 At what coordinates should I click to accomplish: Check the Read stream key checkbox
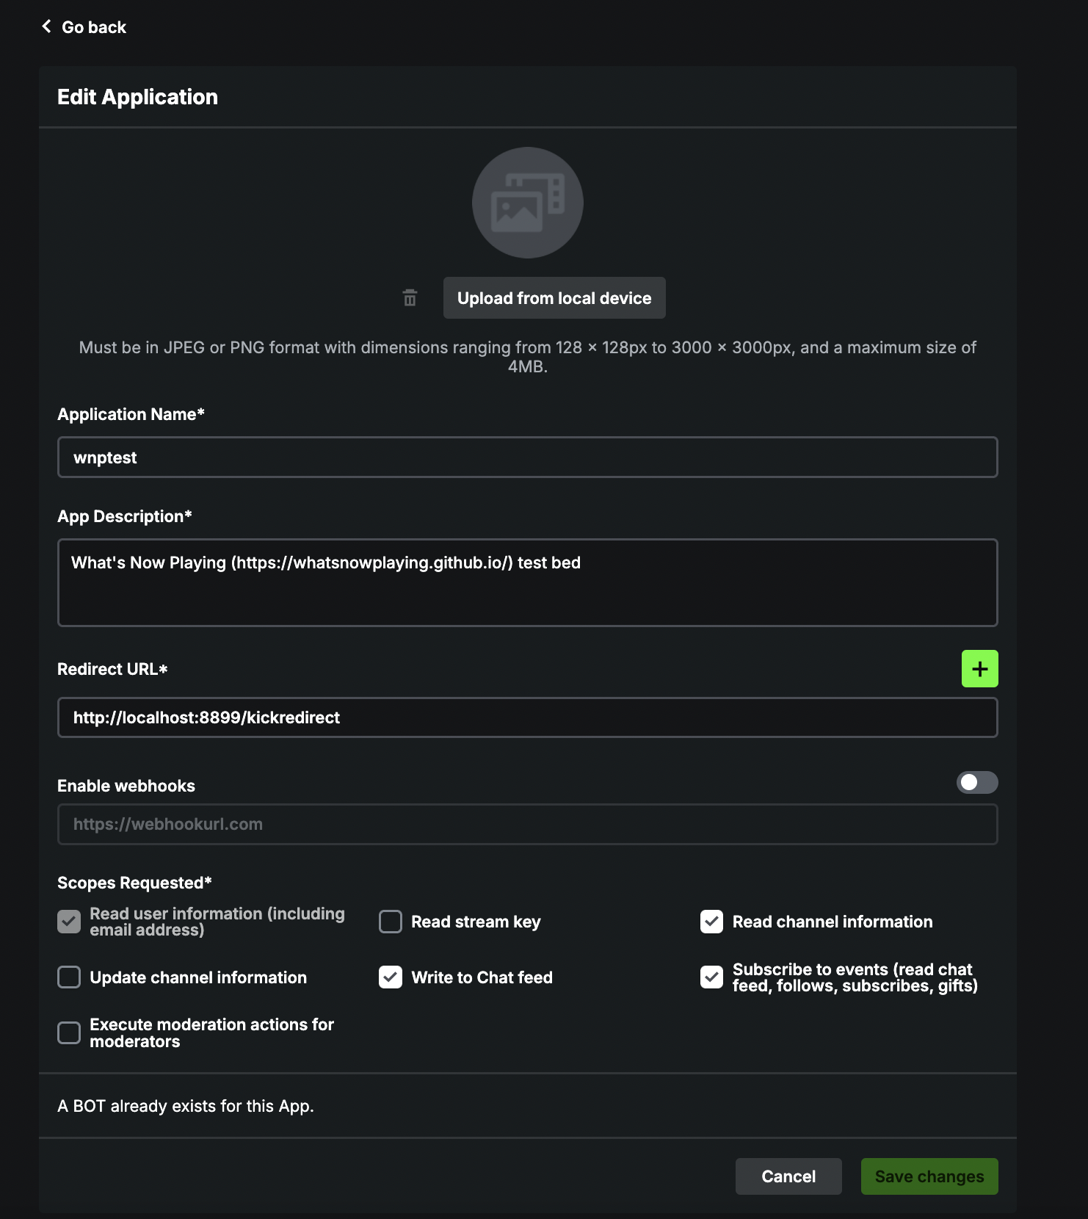pyautogui.click(x=391, y=922)
